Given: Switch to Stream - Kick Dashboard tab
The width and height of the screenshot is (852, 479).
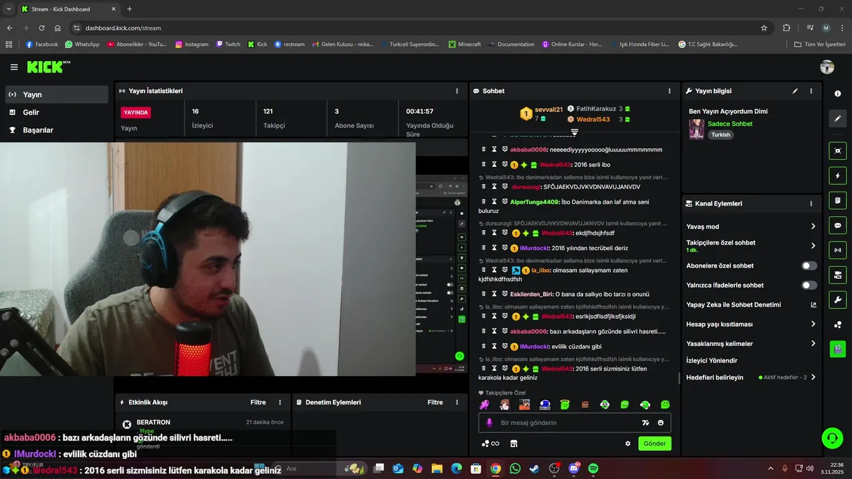Looking at the screenshot, I should pos(69,9).
